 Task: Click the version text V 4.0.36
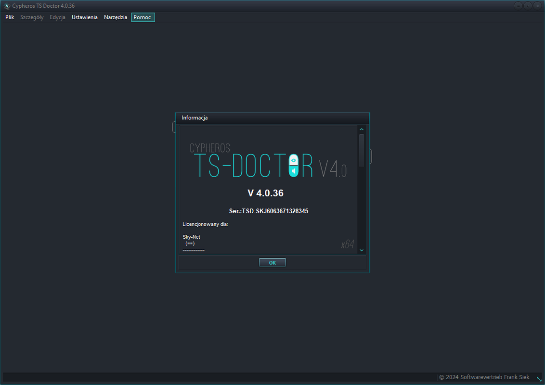pyautogui.click(x=266, y=193)
